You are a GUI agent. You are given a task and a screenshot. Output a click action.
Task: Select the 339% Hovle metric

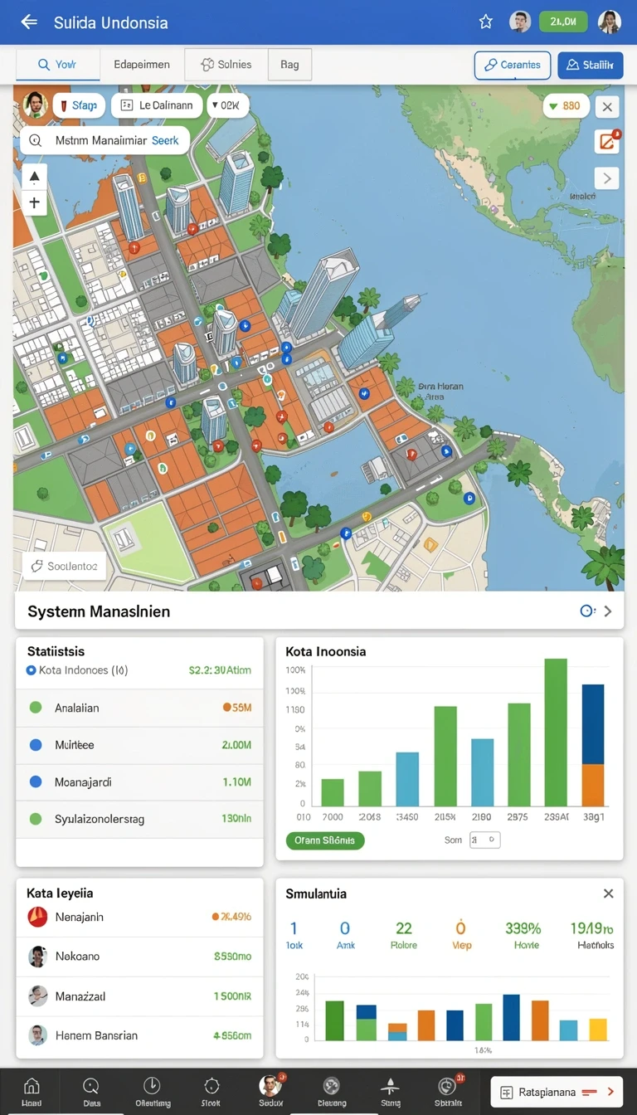point(523,935)
